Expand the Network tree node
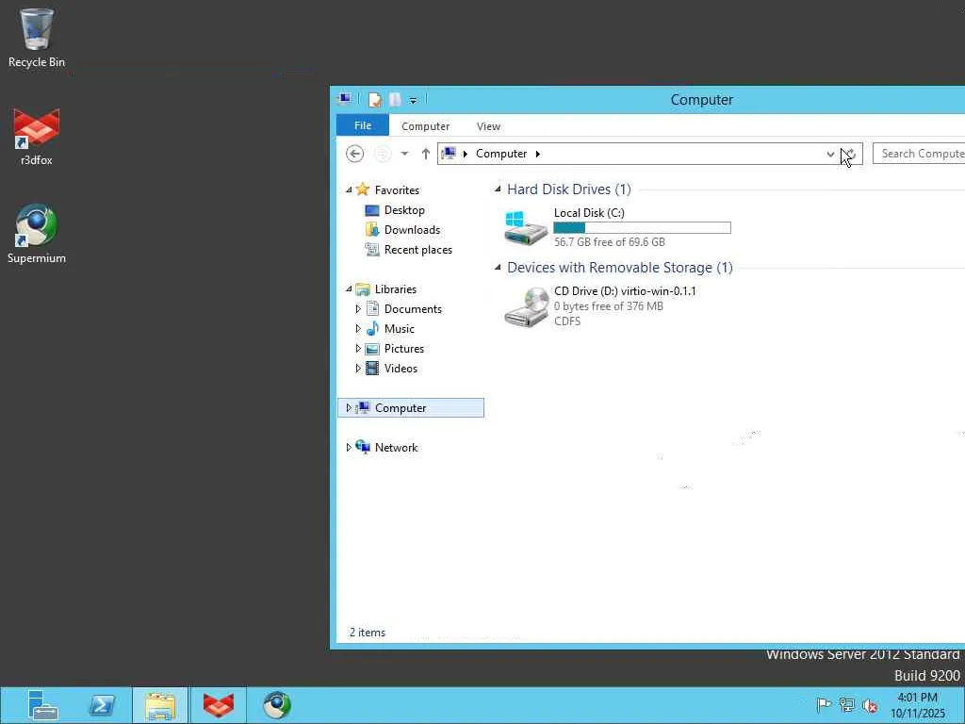This screenshot has height=724, width=965. click(x=349, y=448)
